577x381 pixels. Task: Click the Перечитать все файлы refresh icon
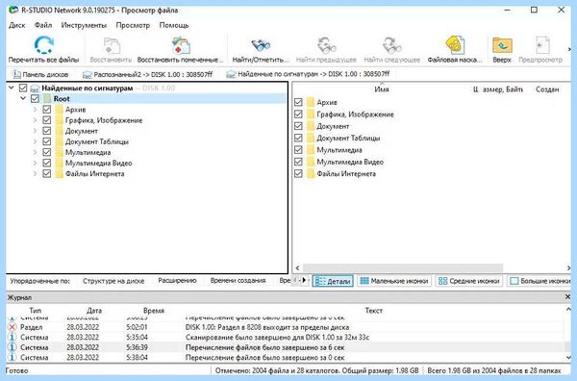tap(44, 45)
